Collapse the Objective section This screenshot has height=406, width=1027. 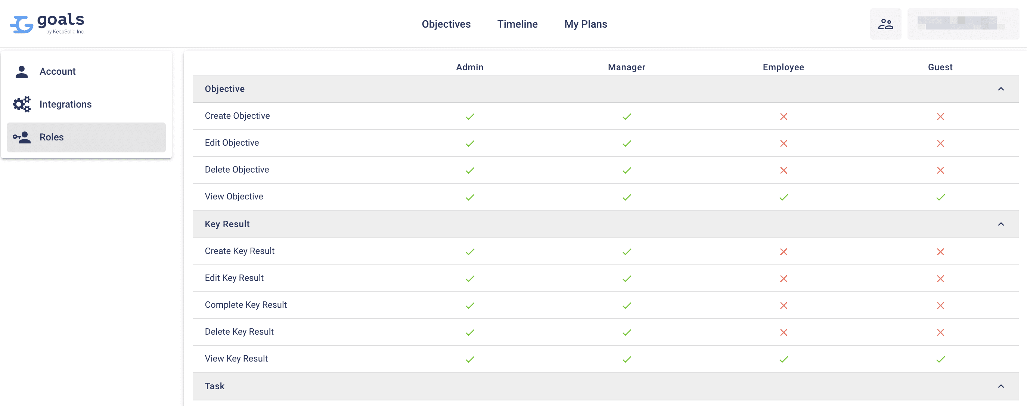[1000, 89]
